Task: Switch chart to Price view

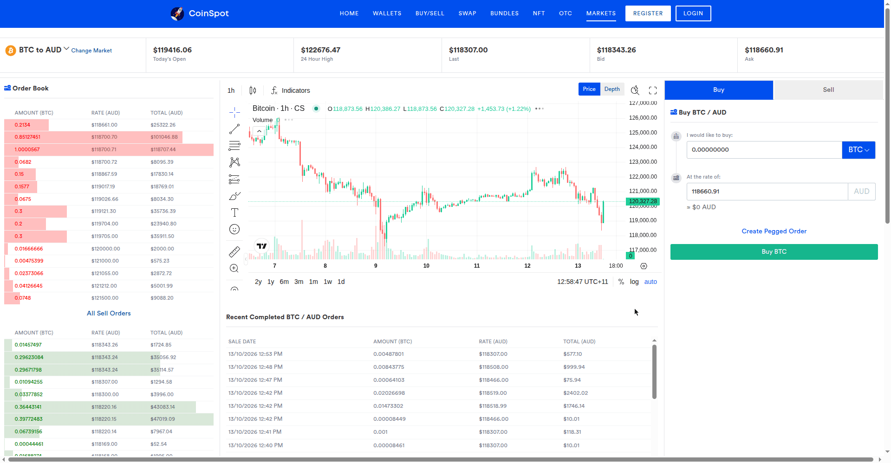Action: pos(589,89)
